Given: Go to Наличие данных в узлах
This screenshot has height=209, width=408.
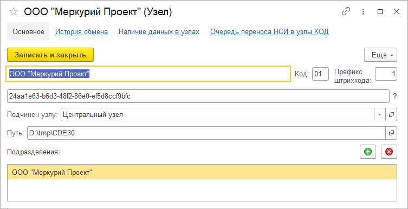Looking at the screenshot, I should (x=159, y=32).
